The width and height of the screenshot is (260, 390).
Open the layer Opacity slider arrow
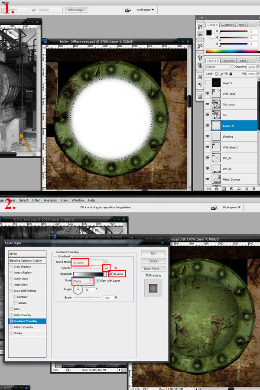258,67
